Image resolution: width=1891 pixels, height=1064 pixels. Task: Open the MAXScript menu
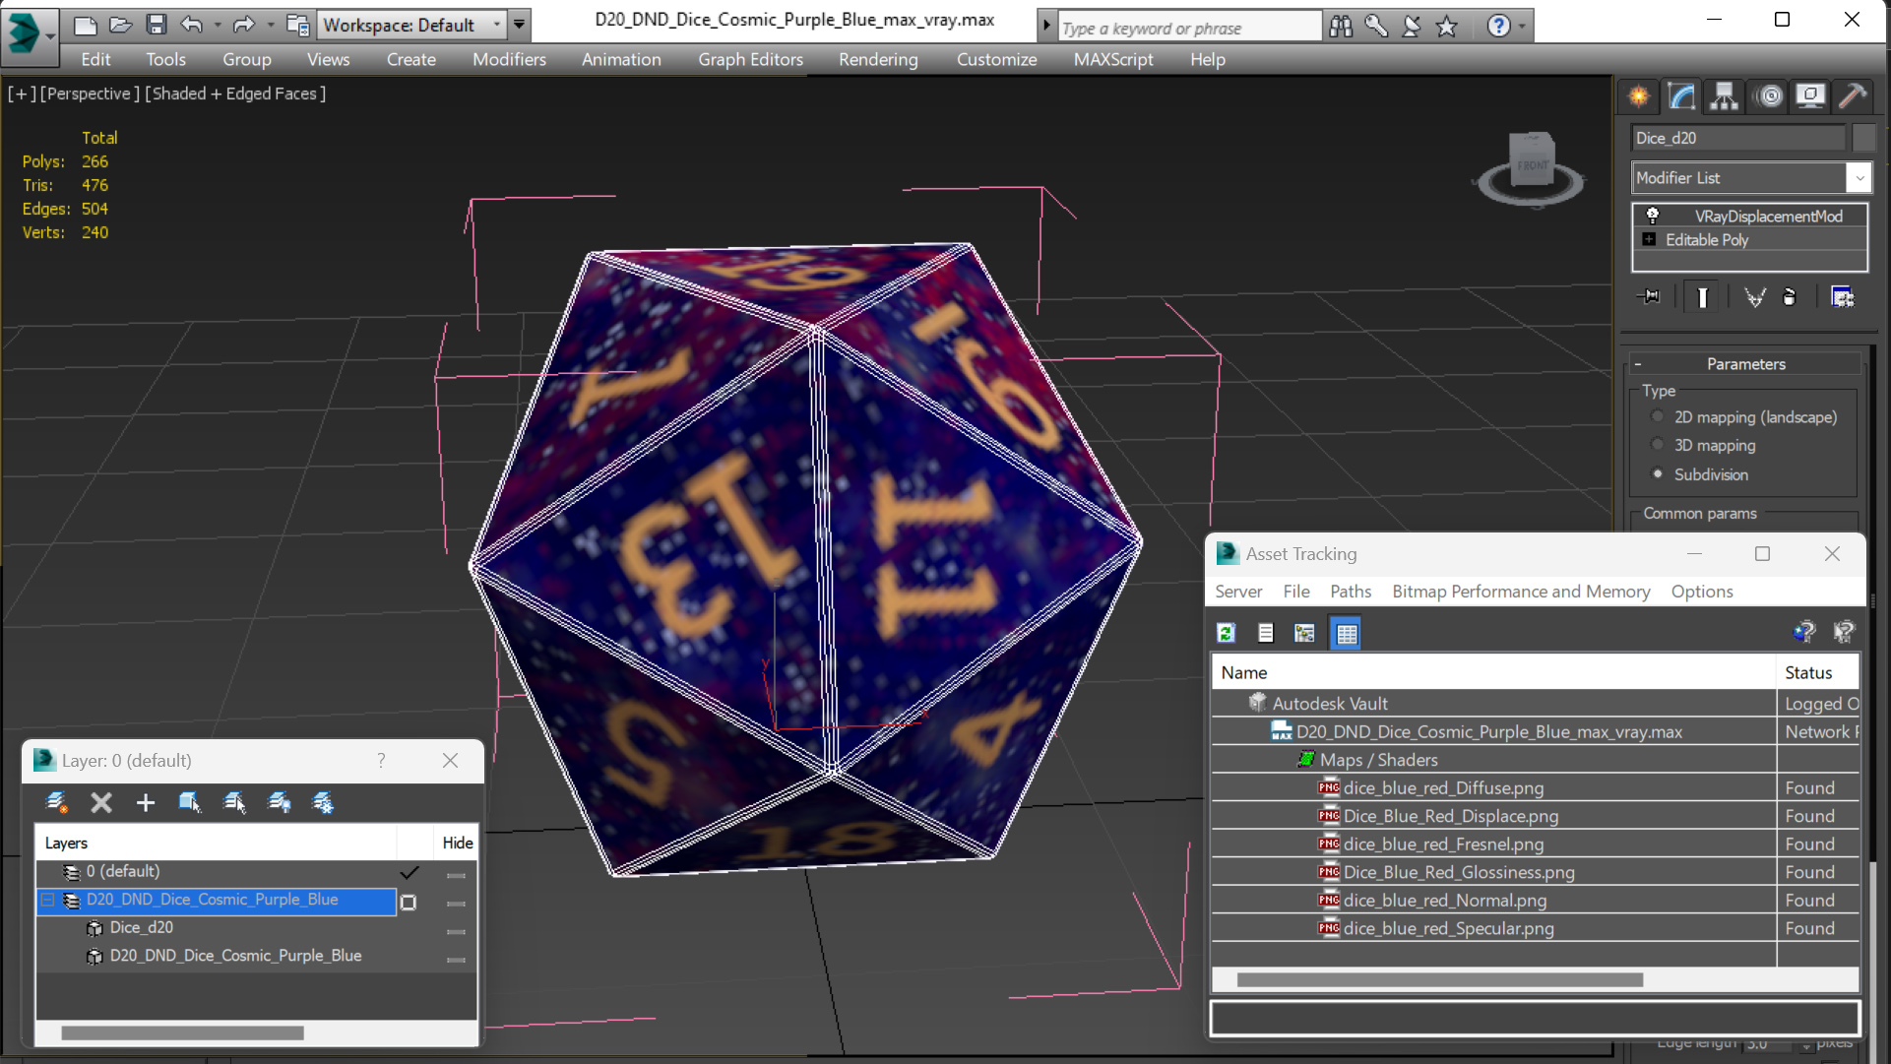click(x=1113, y=59)
